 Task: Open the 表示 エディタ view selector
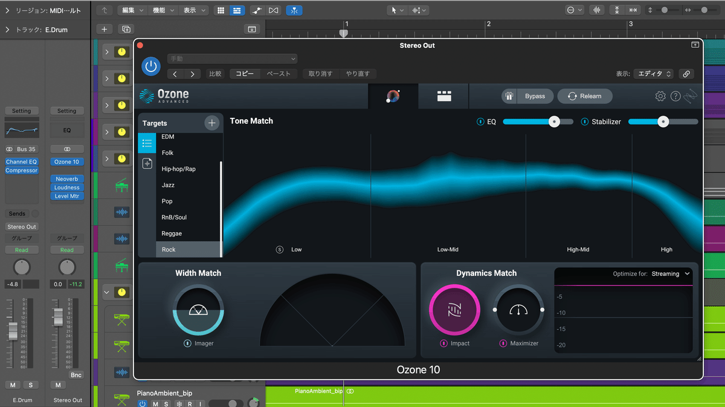tap(653, 74)
